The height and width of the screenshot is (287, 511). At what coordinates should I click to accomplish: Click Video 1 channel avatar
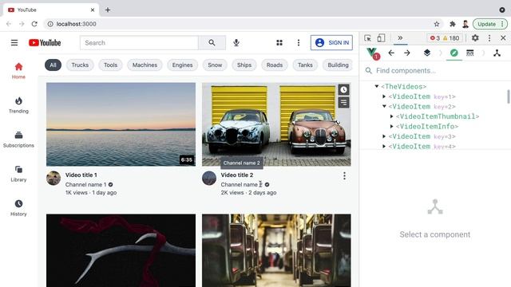[53, 179]
